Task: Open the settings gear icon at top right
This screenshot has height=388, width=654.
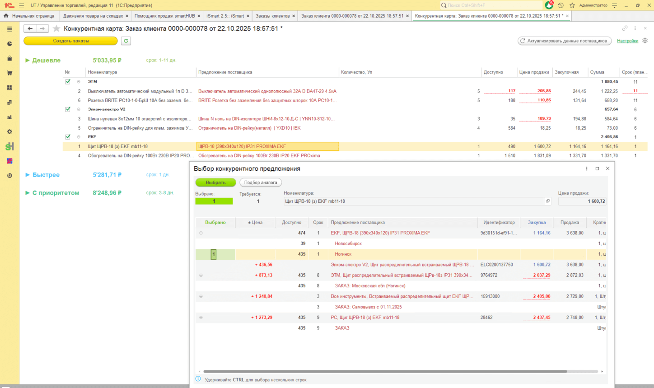Action: click(x=645, y=41)
